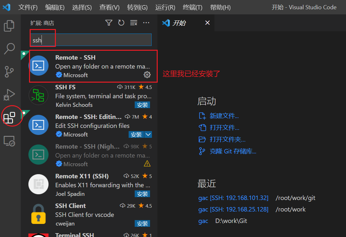Screen dimensions: 346x237
Task: Open recent local gac D:\work\Git
Action: point(203,221)
